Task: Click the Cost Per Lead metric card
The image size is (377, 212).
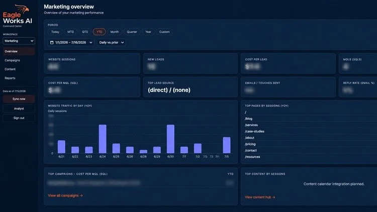Action: coord(288,63)
